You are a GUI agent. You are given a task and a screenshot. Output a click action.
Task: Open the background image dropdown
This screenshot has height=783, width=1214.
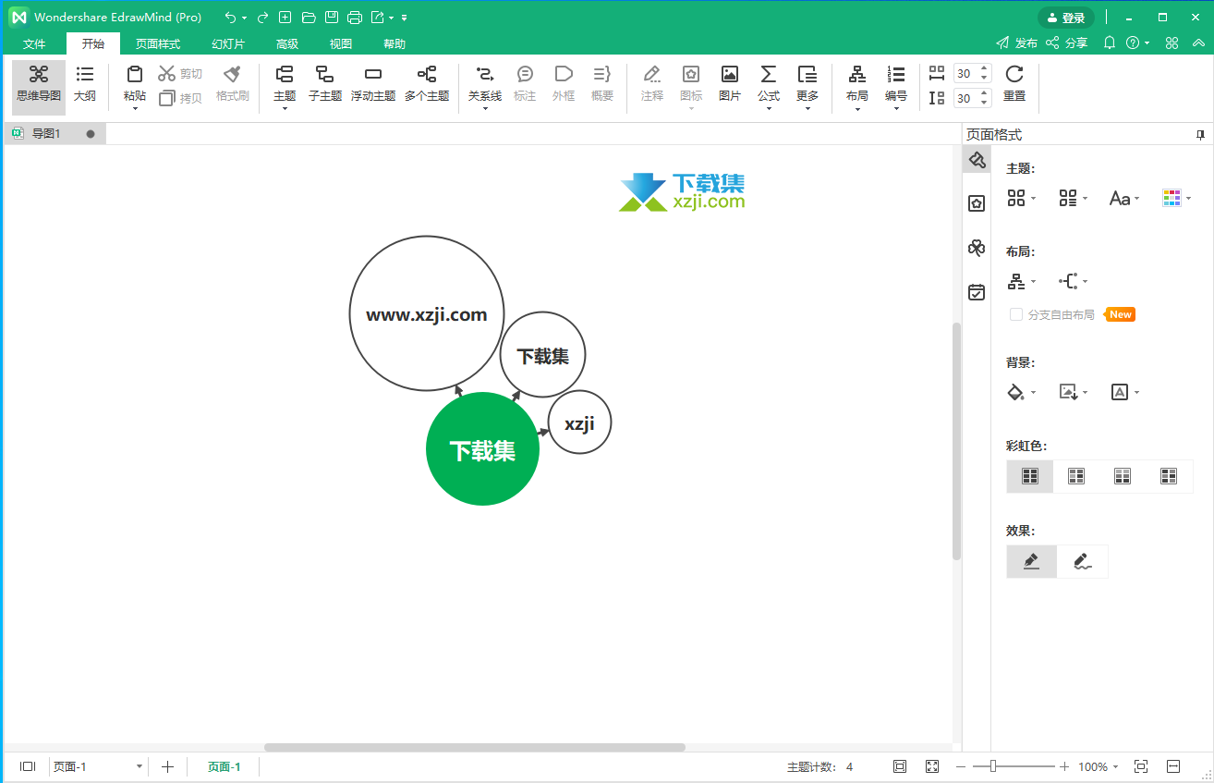(1073, 392)
